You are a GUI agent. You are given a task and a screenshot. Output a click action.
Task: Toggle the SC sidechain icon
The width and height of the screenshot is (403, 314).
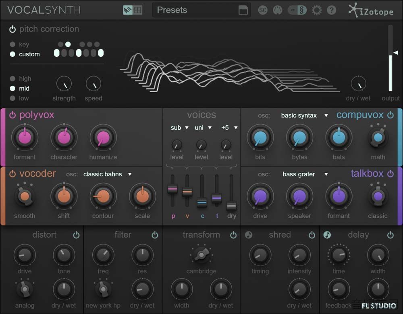point(263,10)
